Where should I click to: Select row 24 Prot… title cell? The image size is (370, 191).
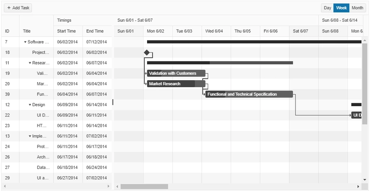37,147
